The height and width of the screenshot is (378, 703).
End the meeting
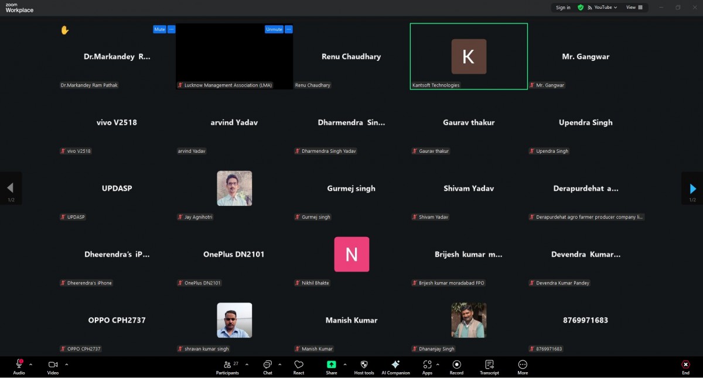click(685, 367)
